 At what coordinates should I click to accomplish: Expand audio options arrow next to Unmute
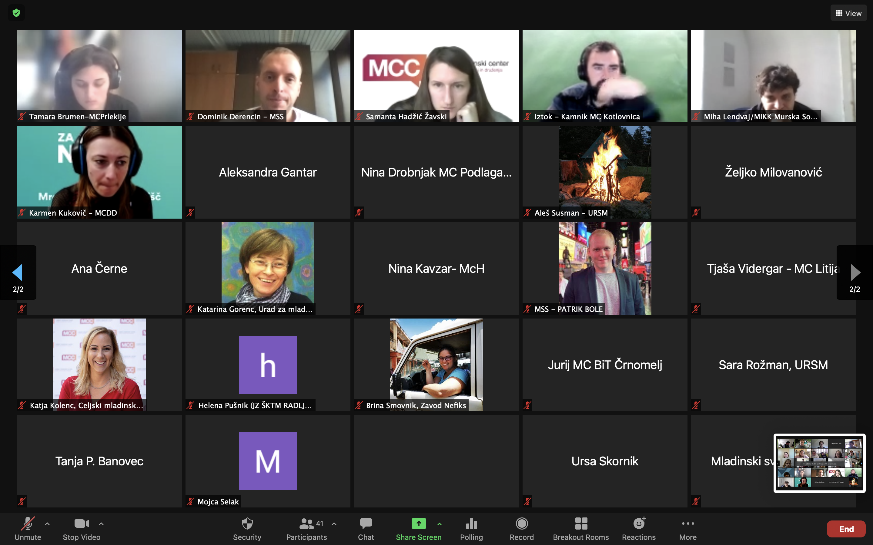point(47,524)
